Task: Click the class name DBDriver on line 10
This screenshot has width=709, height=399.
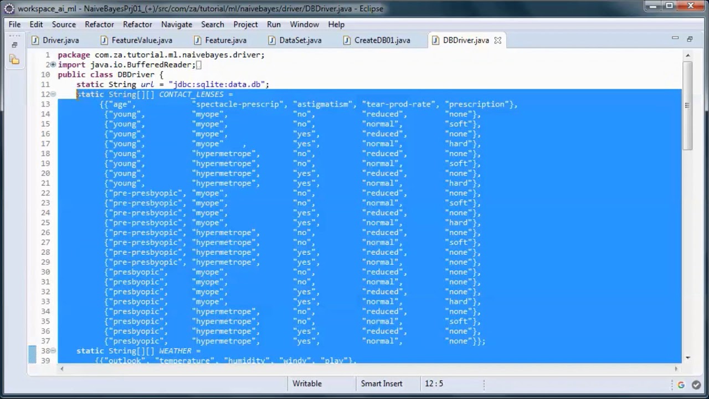Action: pos(136,74)
